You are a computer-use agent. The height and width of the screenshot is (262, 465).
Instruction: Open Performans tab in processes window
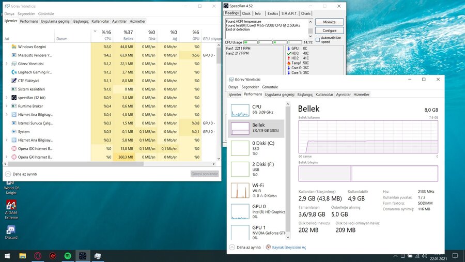coord(29,21)
